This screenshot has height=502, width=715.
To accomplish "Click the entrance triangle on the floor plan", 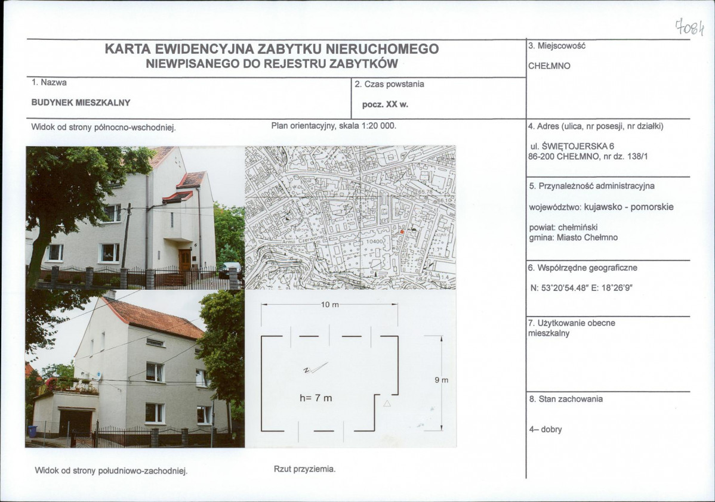I will click(x=387, y=403).
